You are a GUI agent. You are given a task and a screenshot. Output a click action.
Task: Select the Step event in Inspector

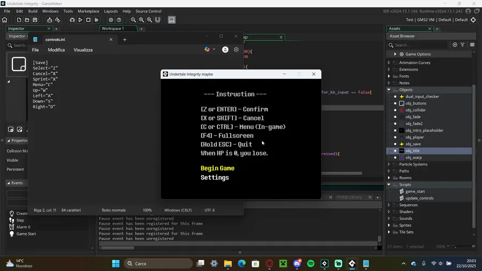click(20, 220)
